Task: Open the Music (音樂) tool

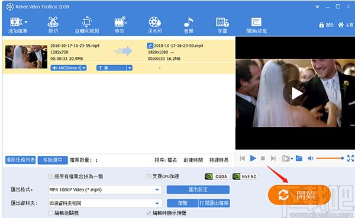Action: pos(188,25)
